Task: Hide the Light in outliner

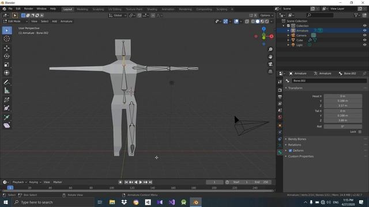Action: pyautogui.click(x=364, y=45)
